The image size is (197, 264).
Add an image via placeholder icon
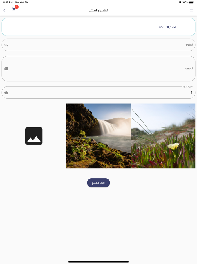[x=34, y=136]
